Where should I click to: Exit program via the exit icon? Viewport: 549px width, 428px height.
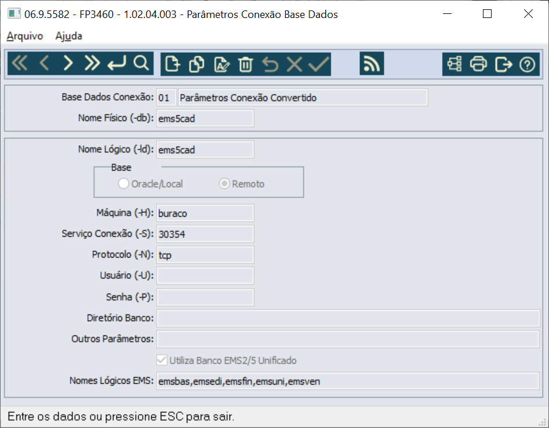coord(503,64)
